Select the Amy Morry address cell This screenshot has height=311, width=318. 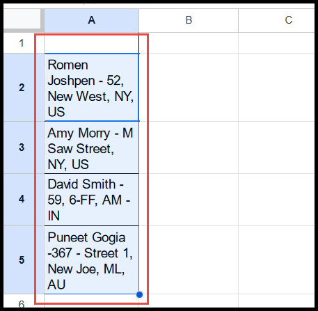[x=92, y=147]
